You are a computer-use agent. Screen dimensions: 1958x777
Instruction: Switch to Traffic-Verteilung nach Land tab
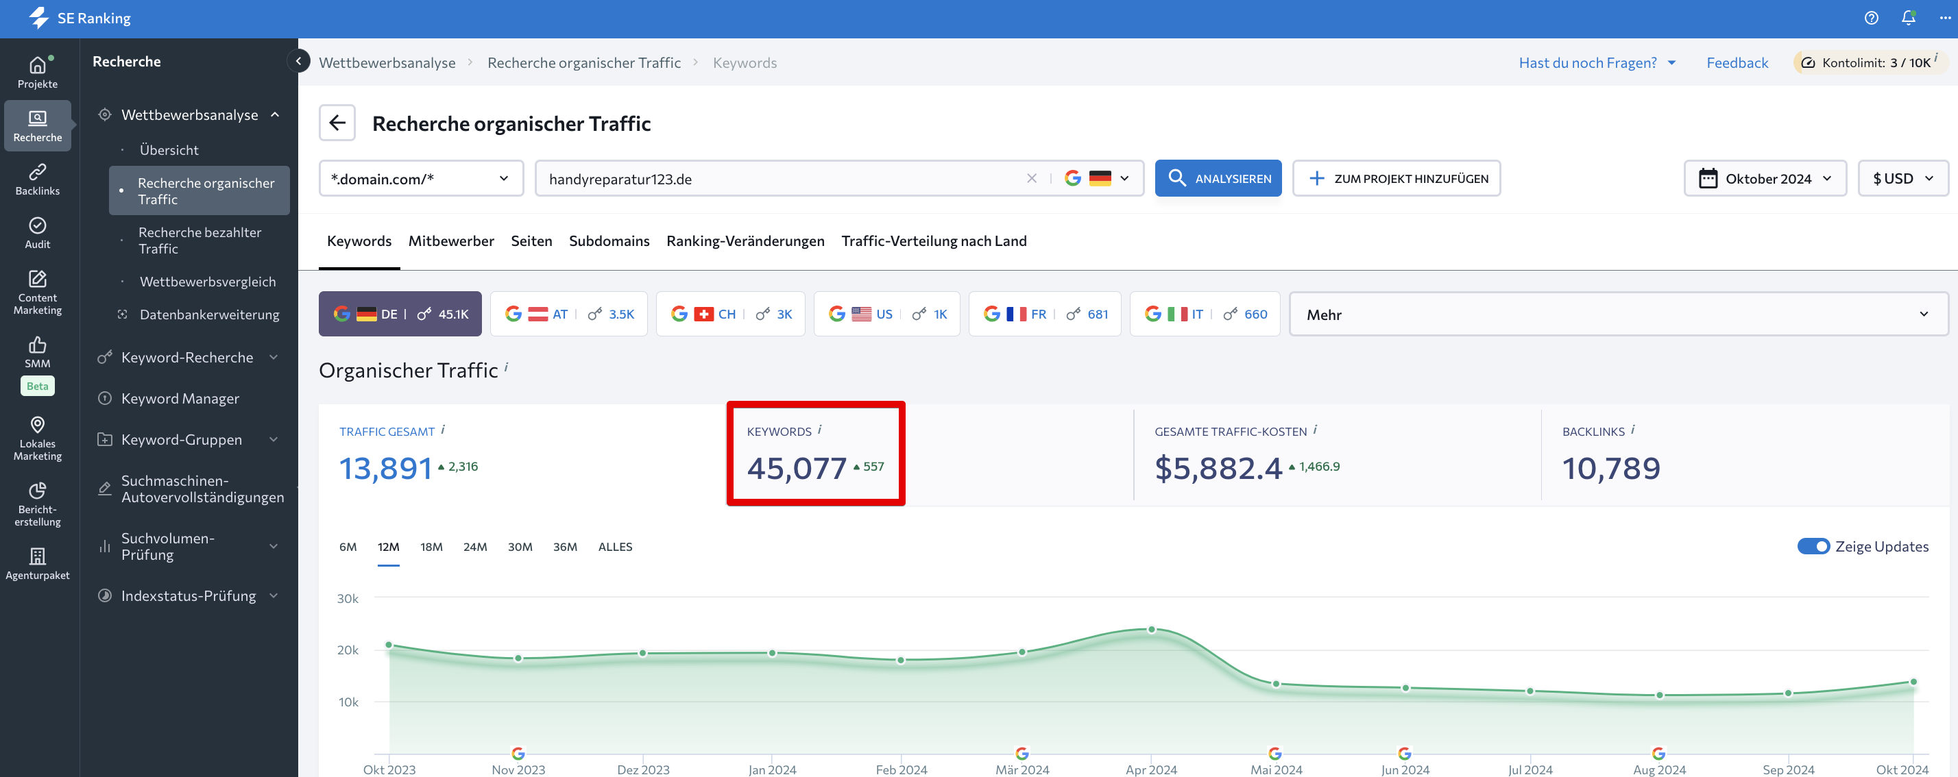(x=933, y=241)
